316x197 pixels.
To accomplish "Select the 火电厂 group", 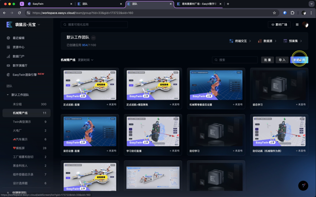I will click(x=26, y=131).
